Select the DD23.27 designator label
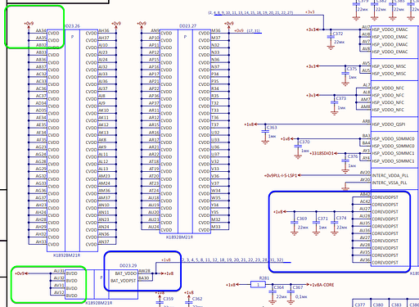 click(x=187, y=26)
